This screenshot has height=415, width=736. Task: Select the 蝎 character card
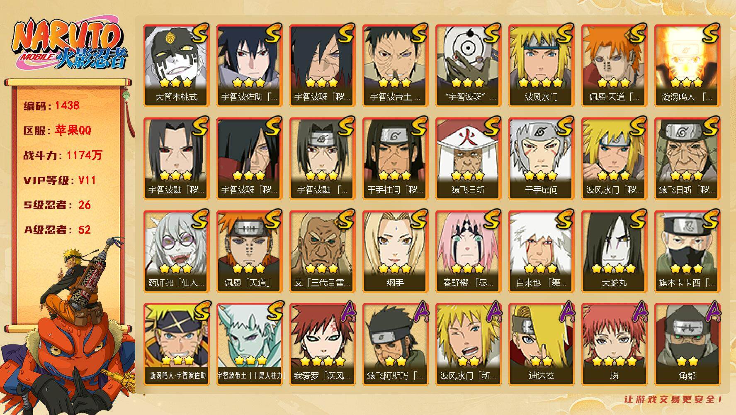click(614, 344)
